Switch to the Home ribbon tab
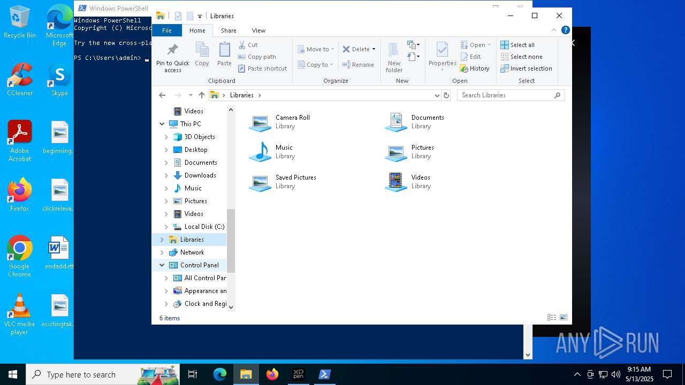Viewport: 685px width, 385px height. point(197,30)
